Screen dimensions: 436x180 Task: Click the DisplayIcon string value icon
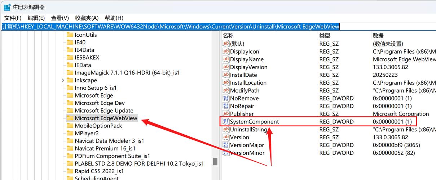(226, 51)
